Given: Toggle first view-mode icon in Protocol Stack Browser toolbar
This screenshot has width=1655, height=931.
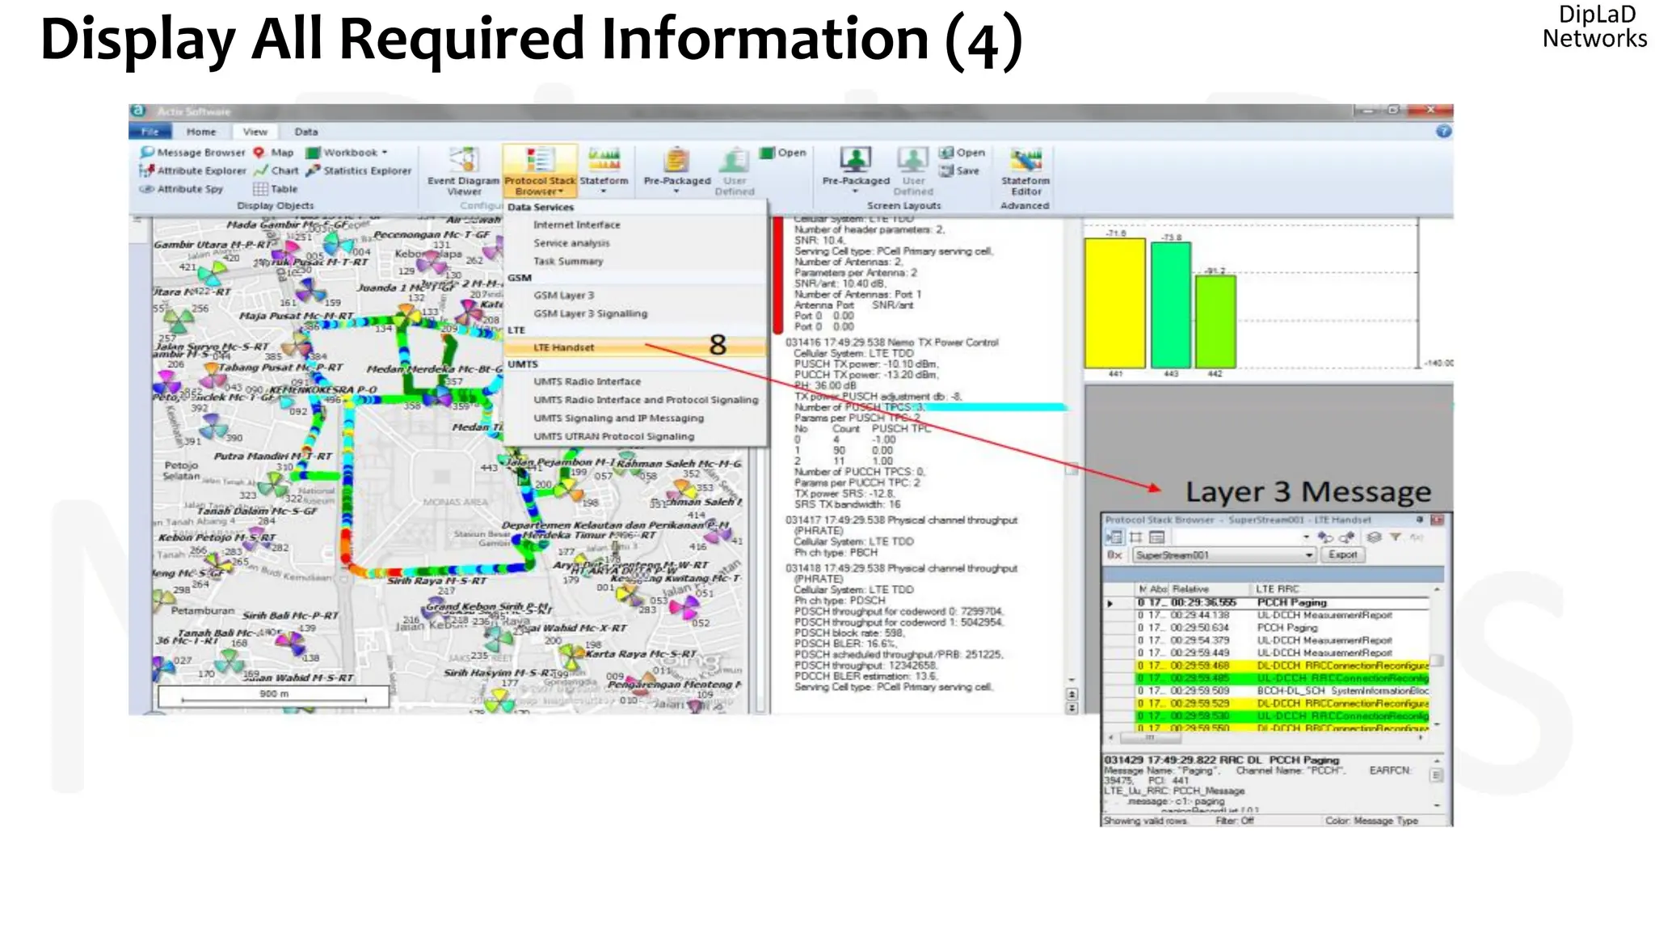Looking at the screenshot, I should tap(1115, 537).
